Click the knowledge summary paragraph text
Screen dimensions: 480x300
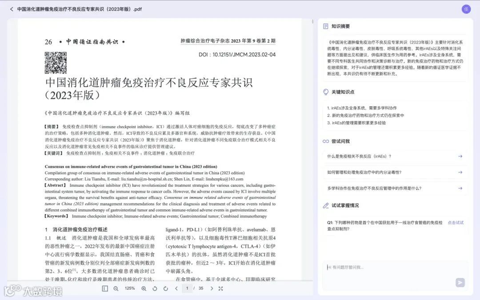pos(395,58)
